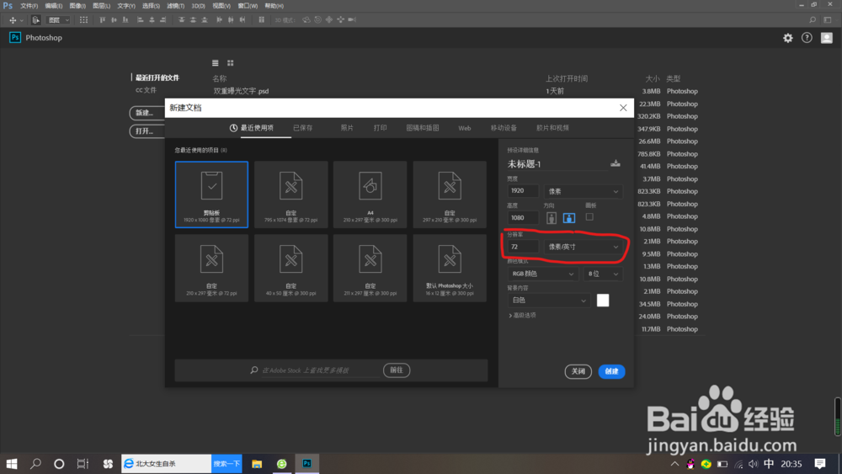Click the align vertical centers icon

(114, 20)
